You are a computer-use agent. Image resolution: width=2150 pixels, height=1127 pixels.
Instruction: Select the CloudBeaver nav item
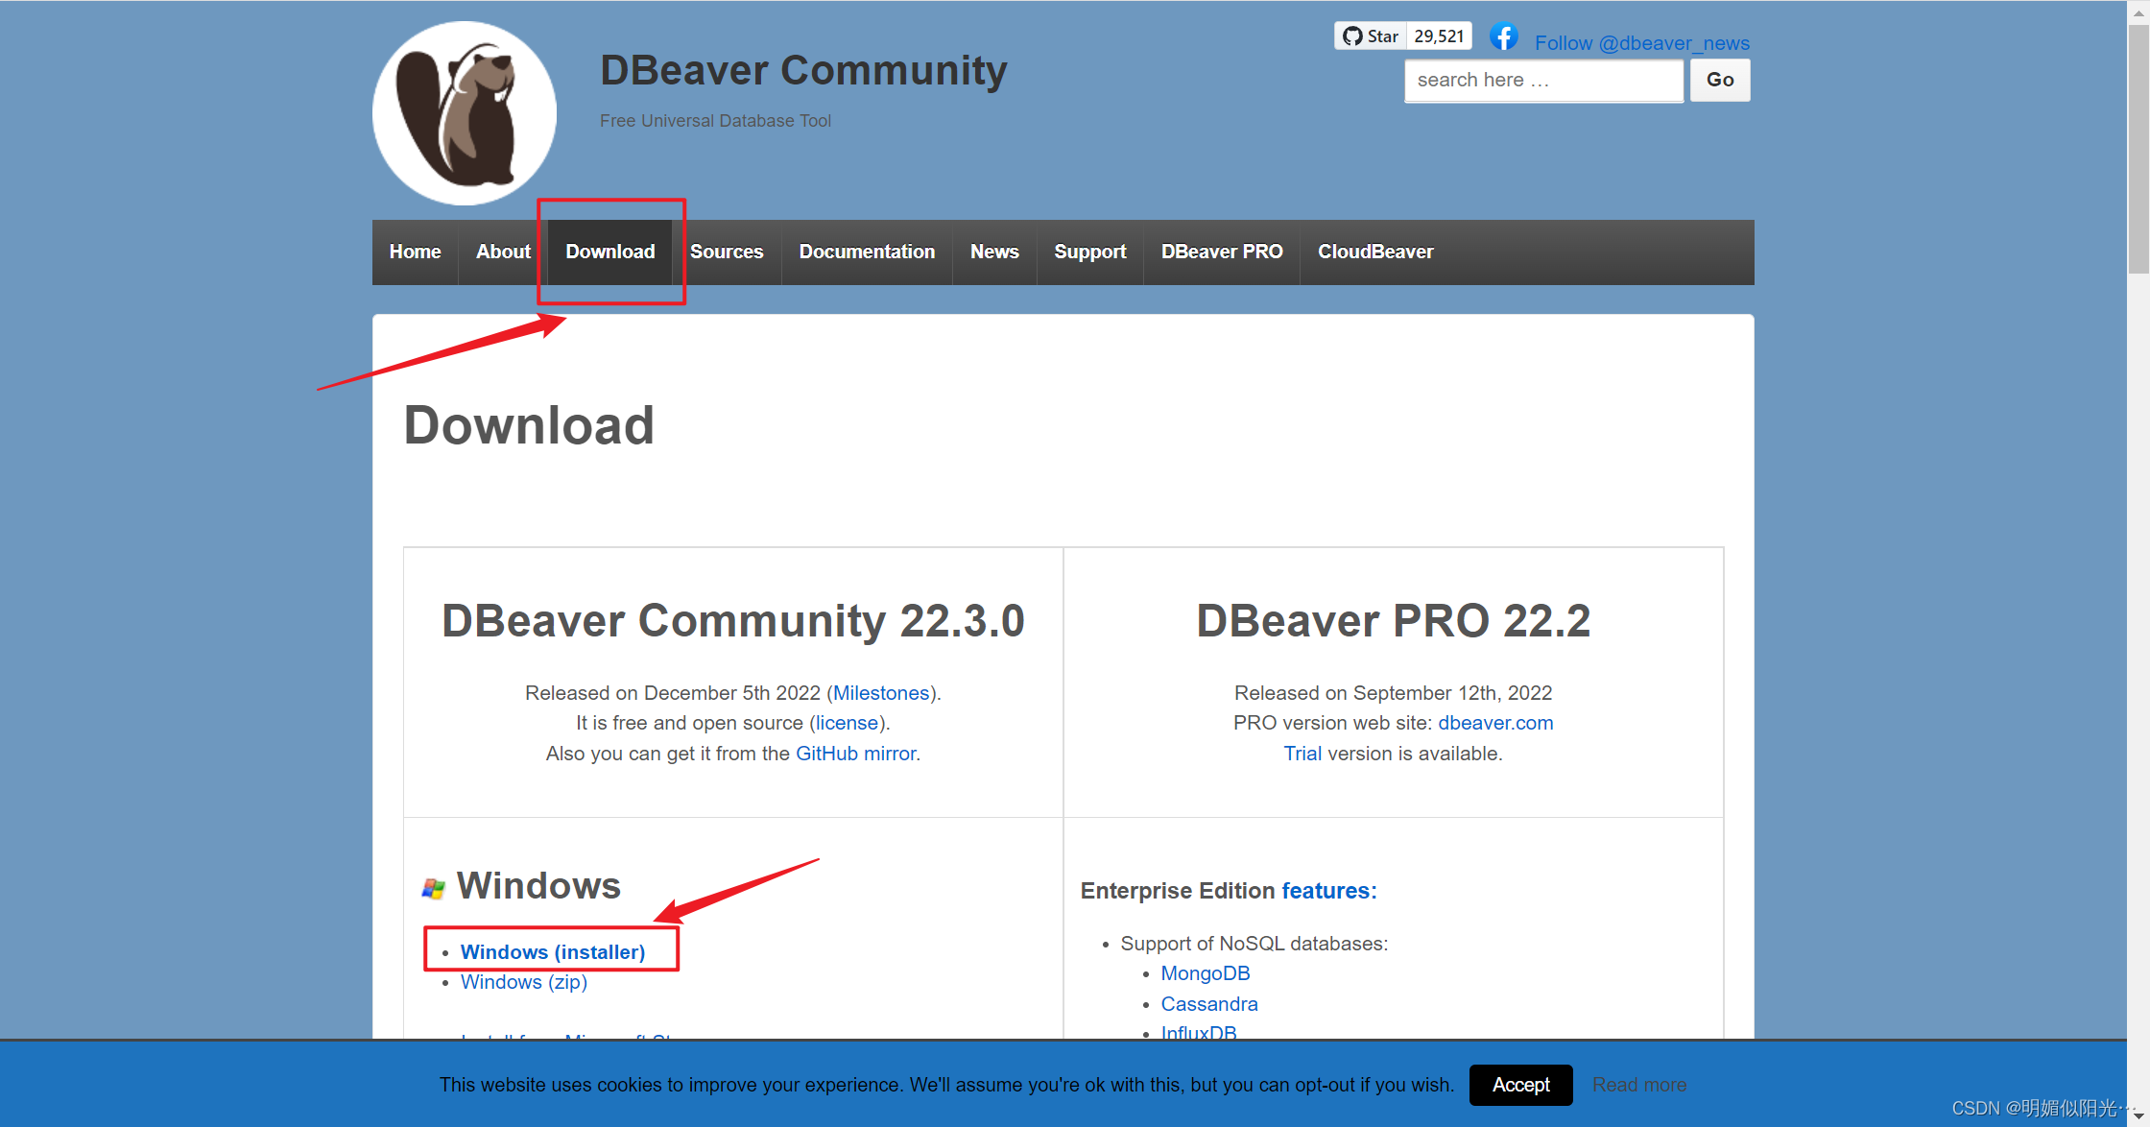1374,252
